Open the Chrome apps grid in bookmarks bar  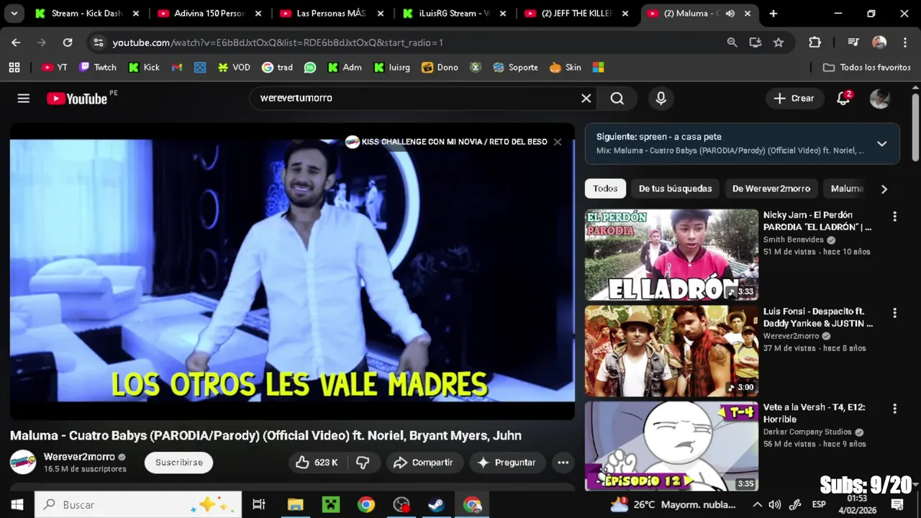point(14,68)
